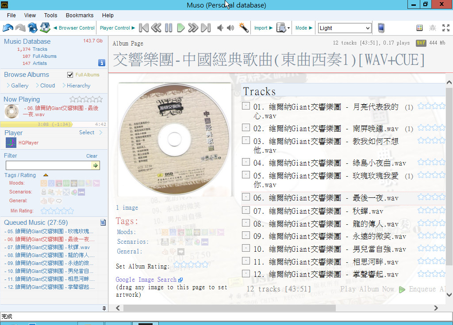Open the File menu
The height and width of the screenshot is (325, 453).
point(11,15)
